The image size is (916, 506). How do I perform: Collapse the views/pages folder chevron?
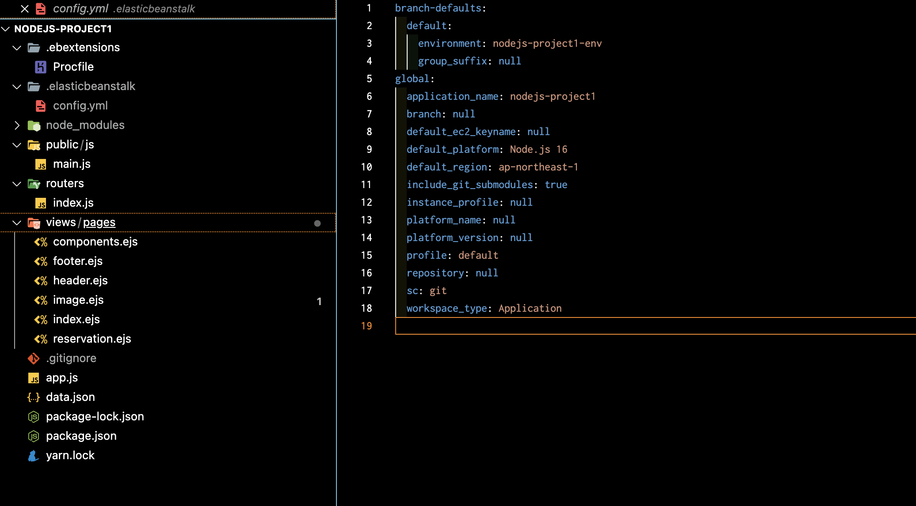coord(17,223)
